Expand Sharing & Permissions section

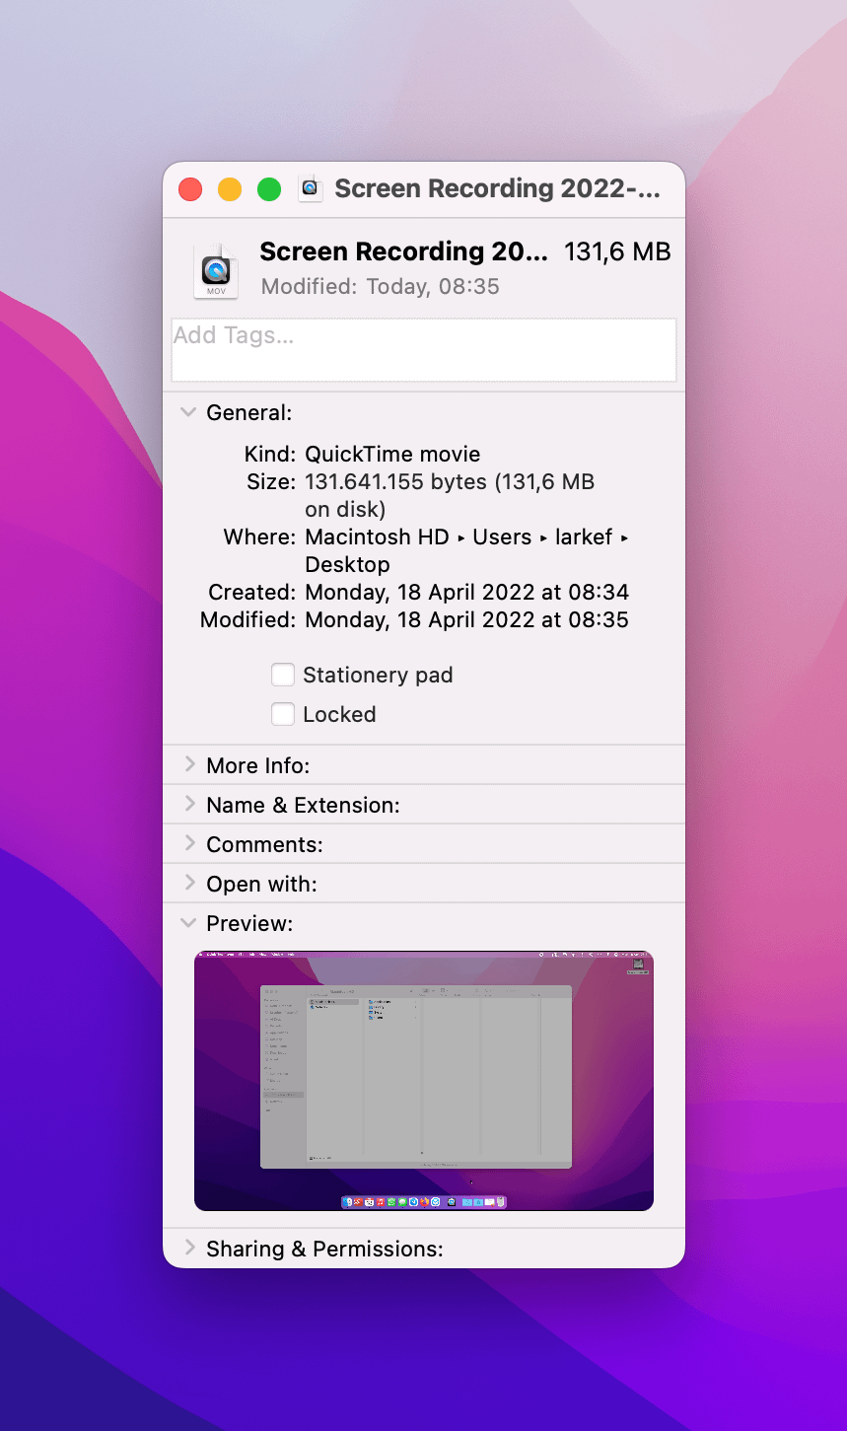click(189, 1249)
